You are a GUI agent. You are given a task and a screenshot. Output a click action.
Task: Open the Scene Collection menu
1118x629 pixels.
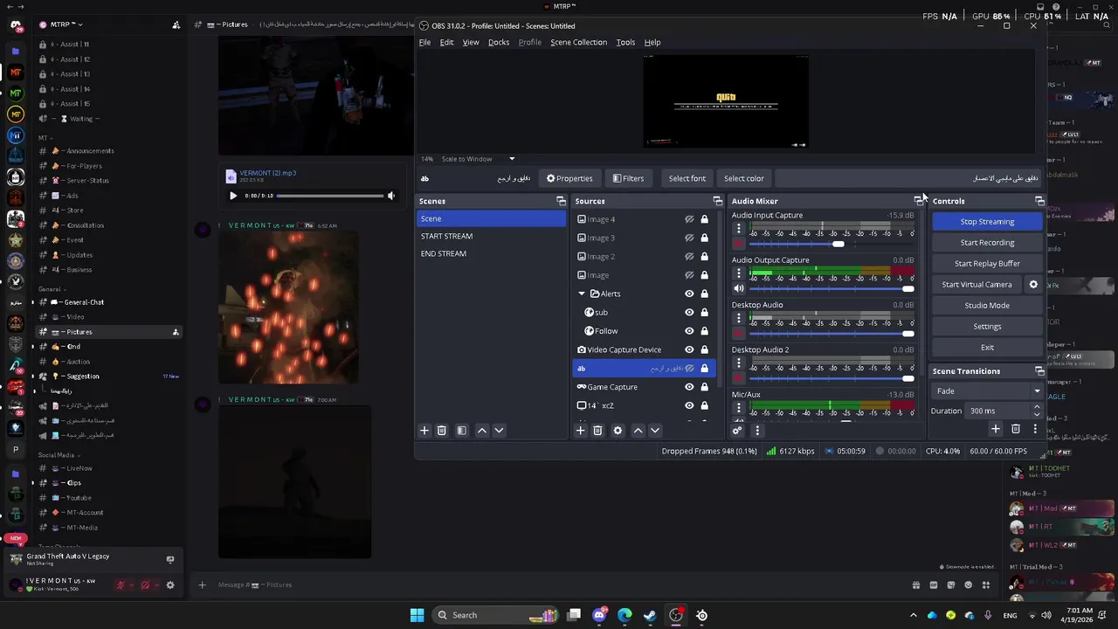578,42
